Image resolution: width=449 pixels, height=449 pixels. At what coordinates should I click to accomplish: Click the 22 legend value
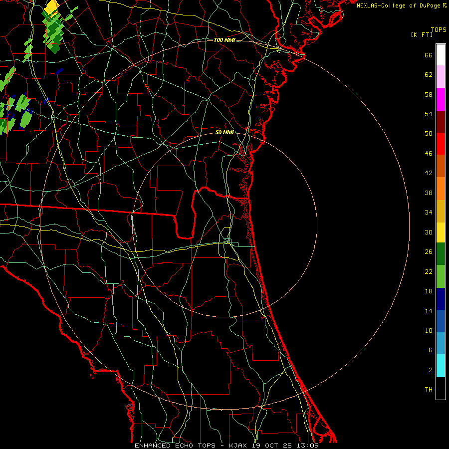[x=429, y=271]
